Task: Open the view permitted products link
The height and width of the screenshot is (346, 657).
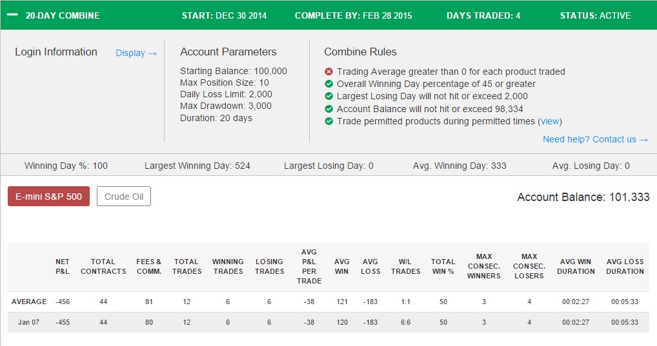Action: (550, 121)
